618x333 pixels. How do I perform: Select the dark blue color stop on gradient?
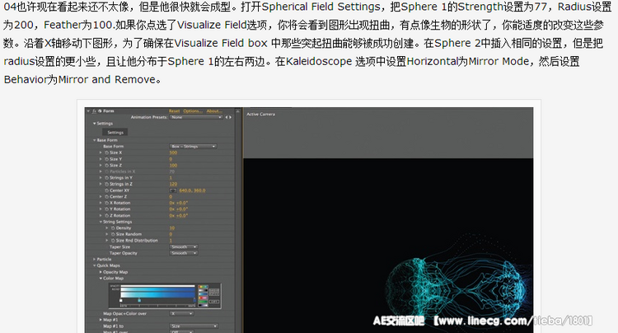(194, 300)
